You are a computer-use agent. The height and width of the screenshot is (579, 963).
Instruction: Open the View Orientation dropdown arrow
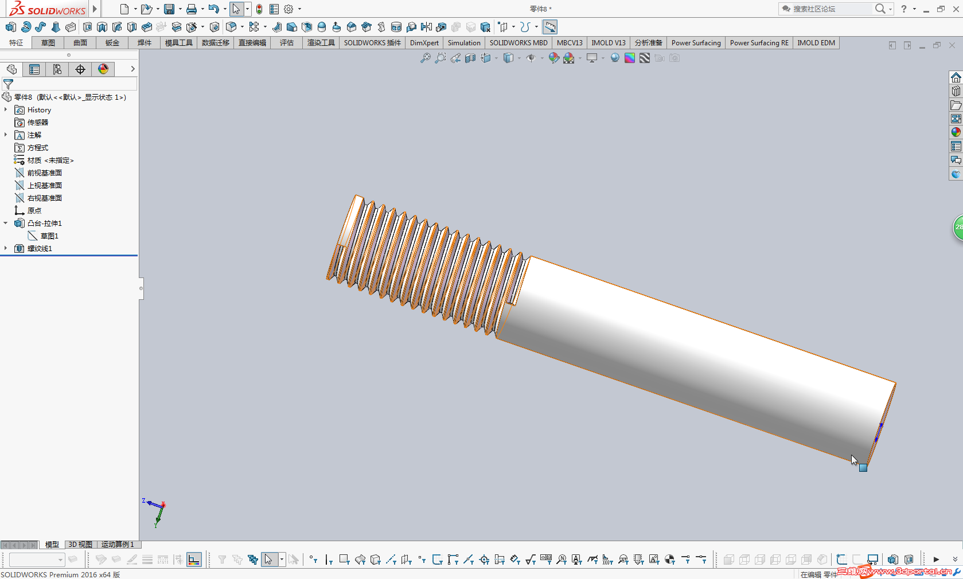coord(496,58)
